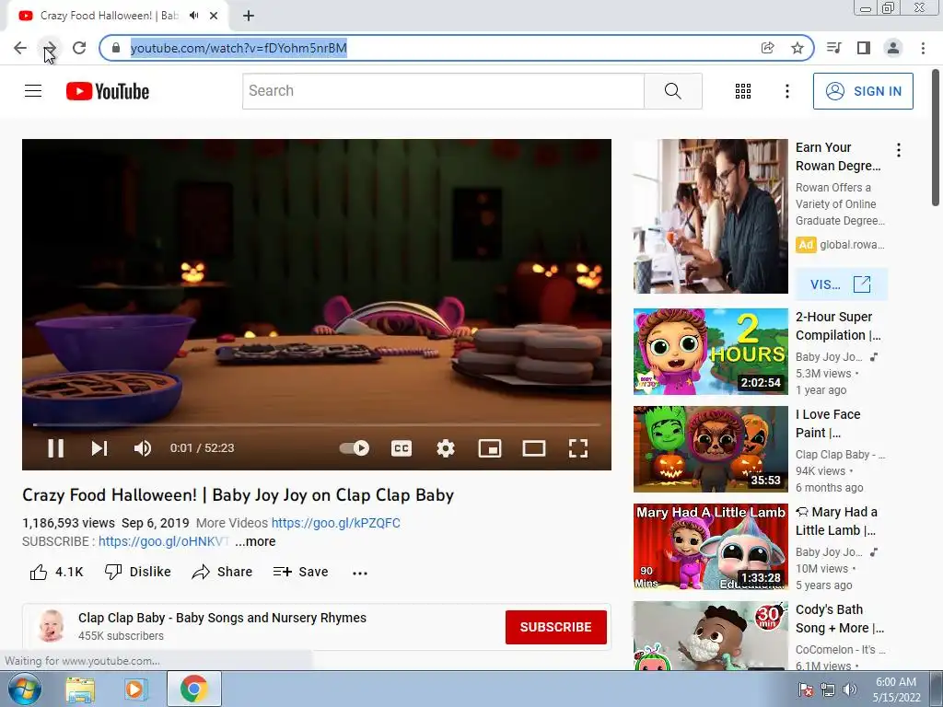Go to the YouTube home logo
Viewport: 943px width, 707px height.
pyautogui.click(x=108, y=91)
